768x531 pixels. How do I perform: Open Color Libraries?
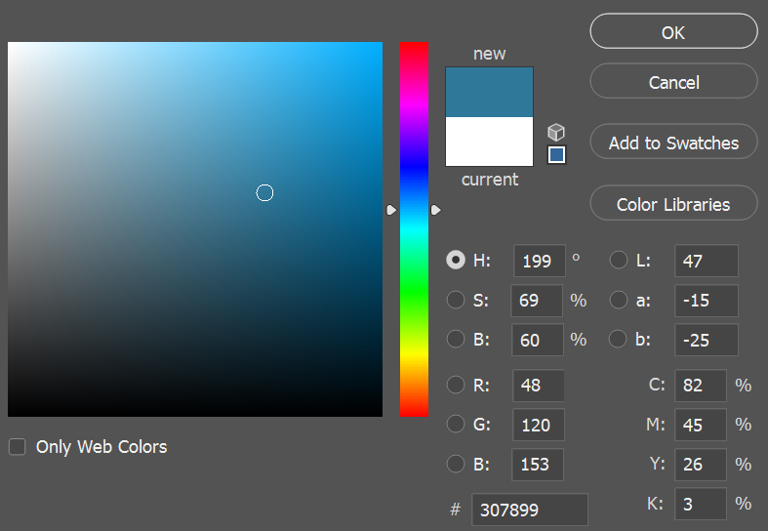673,203
